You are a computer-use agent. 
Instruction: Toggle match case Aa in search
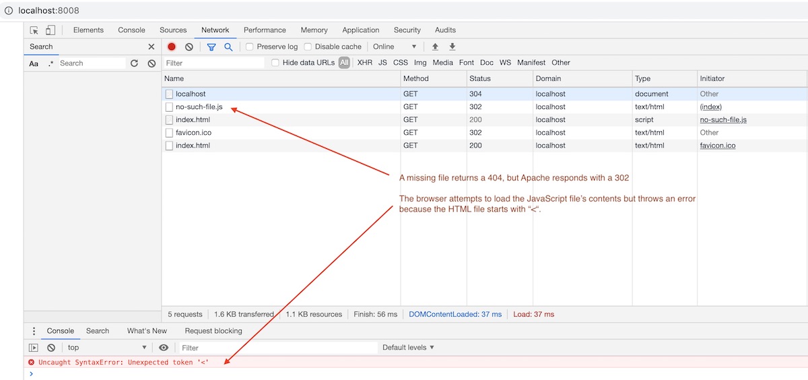[x=34, y=63]
